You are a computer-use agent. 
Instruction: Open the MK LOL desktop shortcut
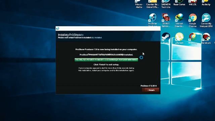pyautogui.click(x=192, y=3)
